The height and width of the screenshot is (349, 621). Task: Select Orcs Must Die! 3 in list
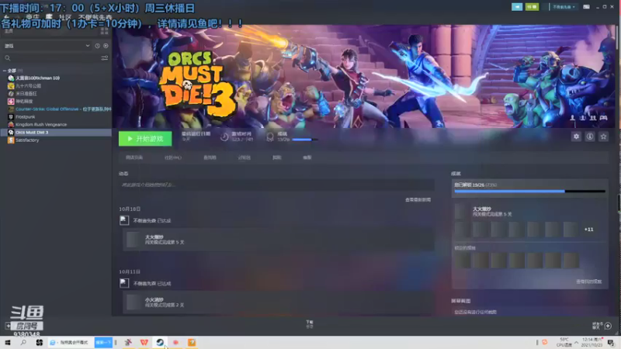coord(56,132)
